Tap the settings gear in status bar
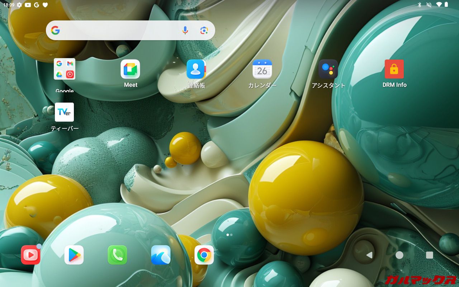 tap(19, 5)
